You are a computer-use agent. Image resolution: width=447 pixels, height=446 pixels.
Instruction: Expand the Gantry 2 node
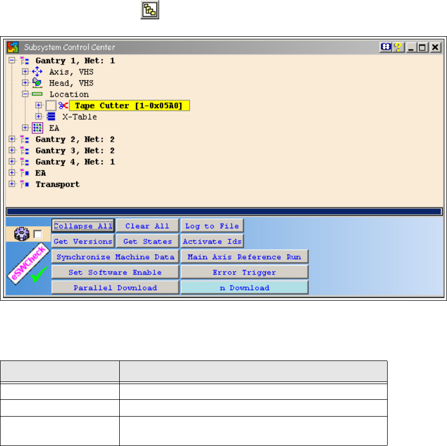12,139
